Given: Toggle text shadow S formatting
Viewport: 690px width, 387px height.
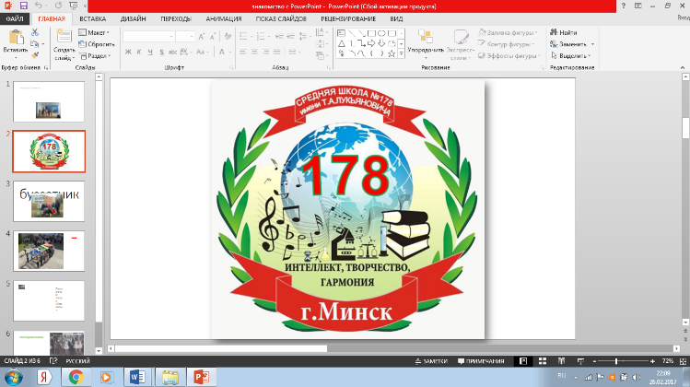Looking at the screenshot, I should (x=161, y=52).
